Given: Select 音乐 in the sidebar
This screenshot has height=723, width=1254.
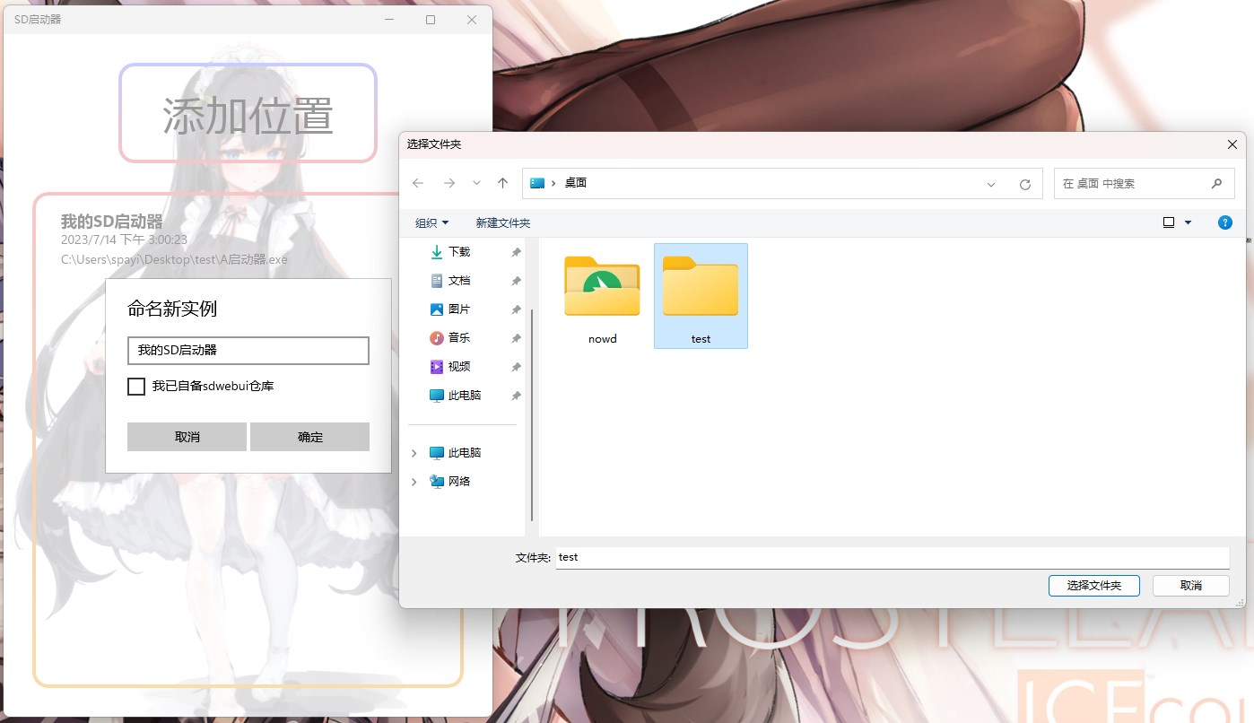Looking at the screenshot, I should click(x=459, y=338).
